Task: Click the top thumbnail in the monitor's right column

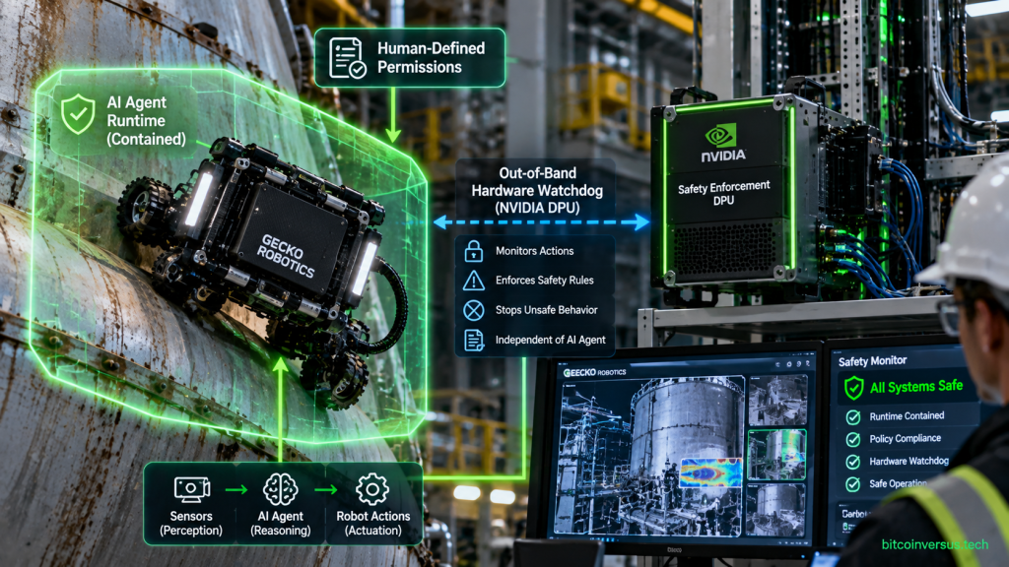Action: [x=776, y=401]
